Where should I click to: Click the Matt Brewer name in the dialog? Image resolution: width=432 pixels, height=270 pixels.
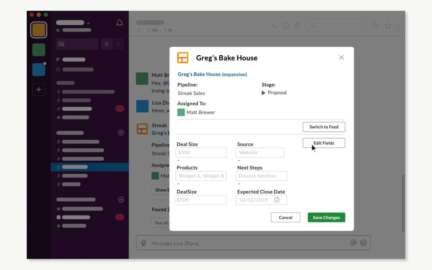(200, 112)
